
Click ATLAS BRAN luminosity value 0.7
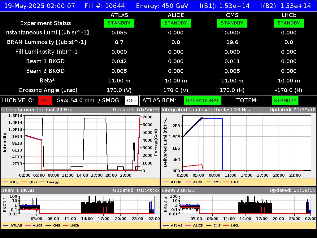(119, 42)
